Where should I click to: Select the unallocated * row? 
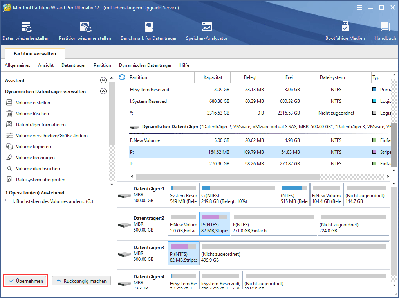pos(260,113)
